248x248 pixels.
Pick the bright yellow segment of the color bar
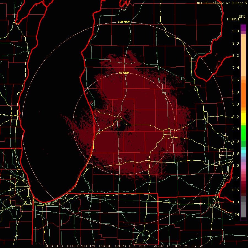coord(243,118)
